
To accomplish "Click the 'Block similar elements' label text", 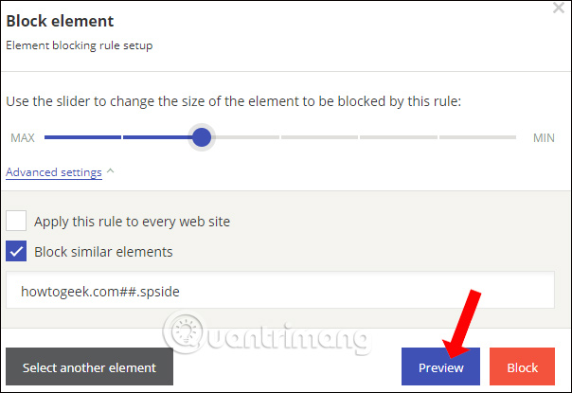I will click(x=103, y=252).
